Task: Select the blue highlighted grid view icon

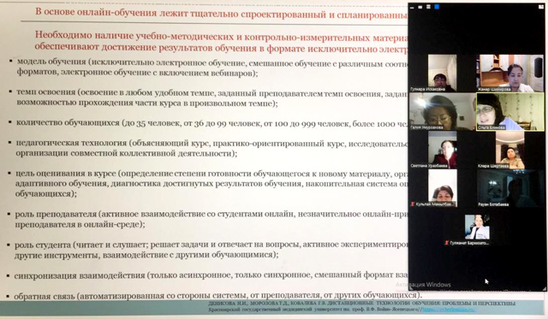Action: pos(437,7)
